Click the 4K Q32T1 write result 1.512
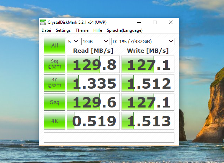This screenshot has height=163, width=224. click(x=147, y=83)
